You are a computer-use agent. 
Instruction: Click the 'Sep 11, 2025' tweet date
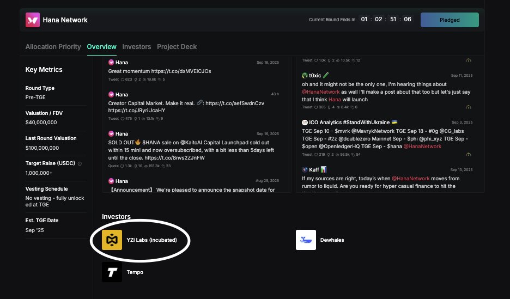tap(462, 76)
